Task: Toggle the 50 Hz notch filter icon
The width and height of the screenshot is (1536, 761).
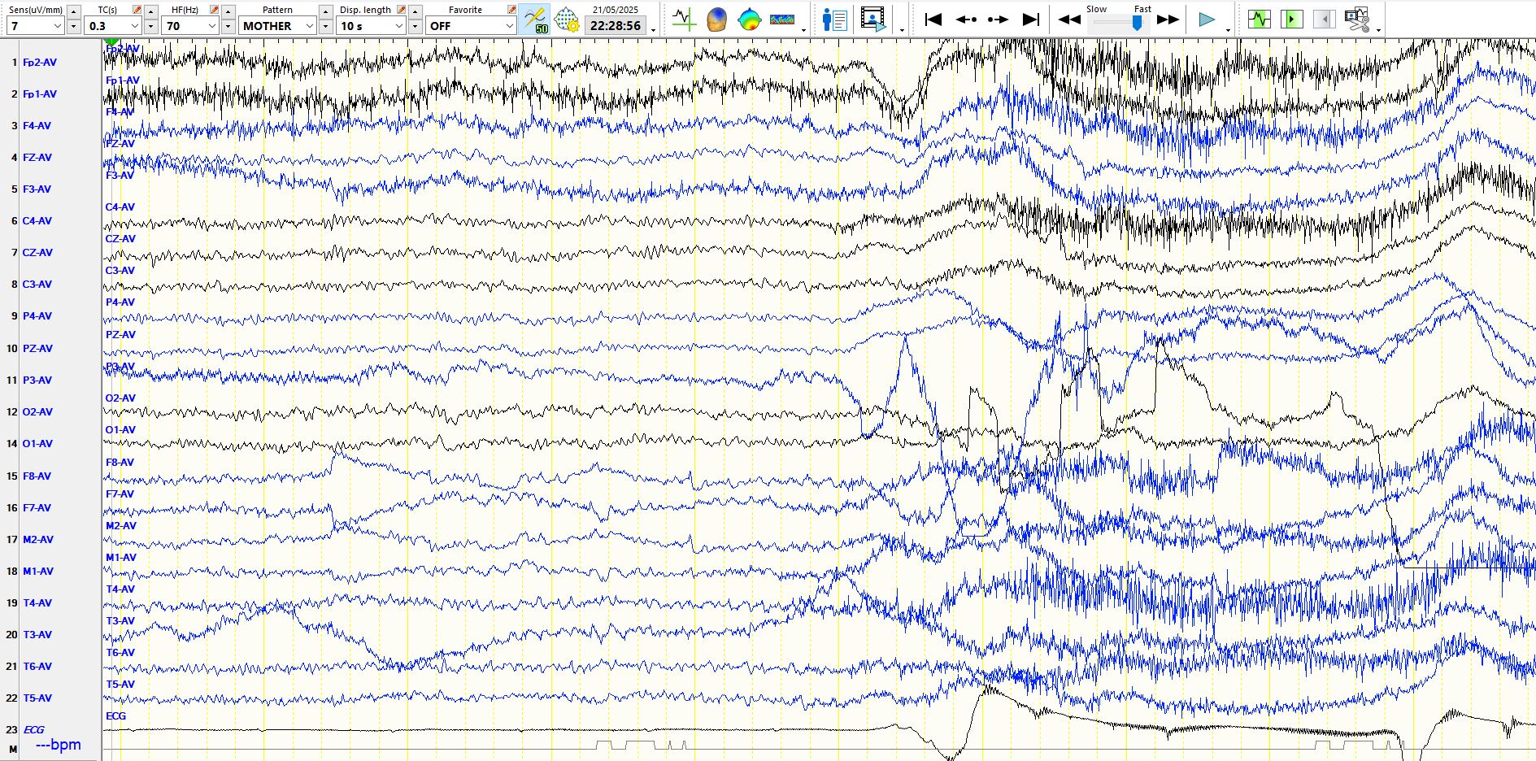Action: 535,19
